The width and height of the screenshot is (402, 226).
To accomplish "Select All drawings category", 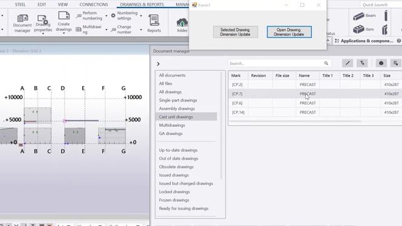I will pyautogui.click(x=170, y=92).
